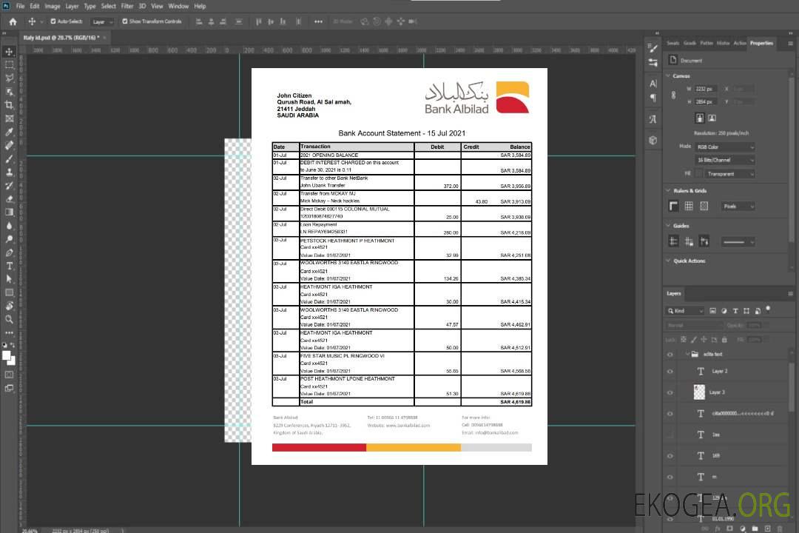Select the Eraser tool

coord(9,199)
